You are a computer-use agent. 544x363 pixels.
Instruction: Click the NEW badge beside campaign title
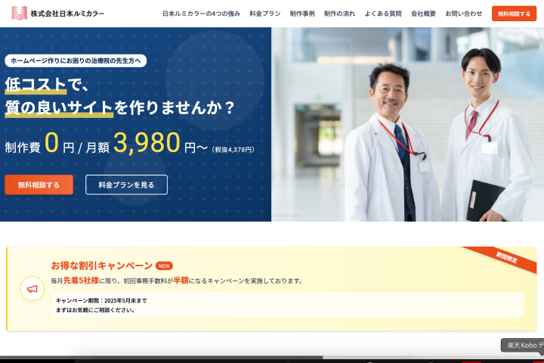pyautogui.click(x=164, y=266)
